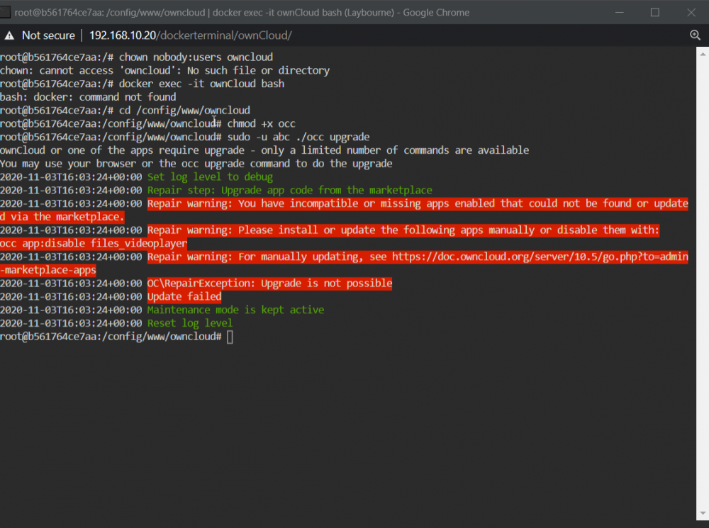The width and height of the screenshot is (709, 528).
Task: Click the scrollbar down arrow
Action: click(702, 513)
